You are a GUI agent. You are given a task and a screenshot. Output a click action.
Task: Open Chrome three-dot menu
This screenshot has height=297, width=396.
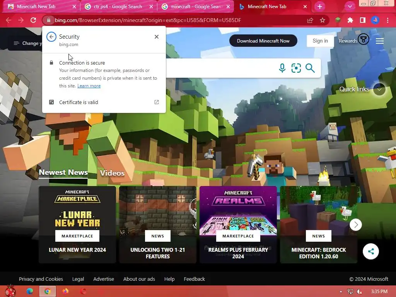[x=387, y=20]
